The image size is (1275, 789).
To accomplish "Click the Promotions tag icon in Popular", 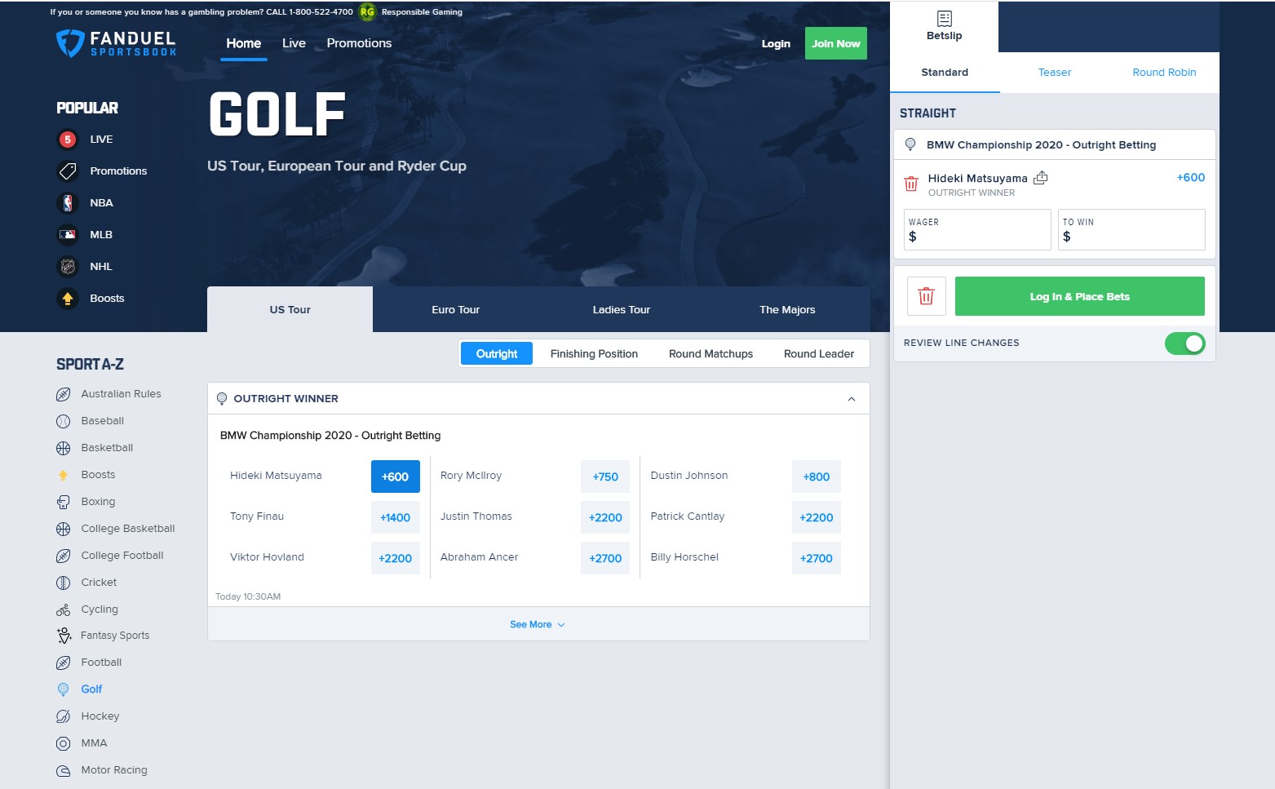I will tap(68, 171).
